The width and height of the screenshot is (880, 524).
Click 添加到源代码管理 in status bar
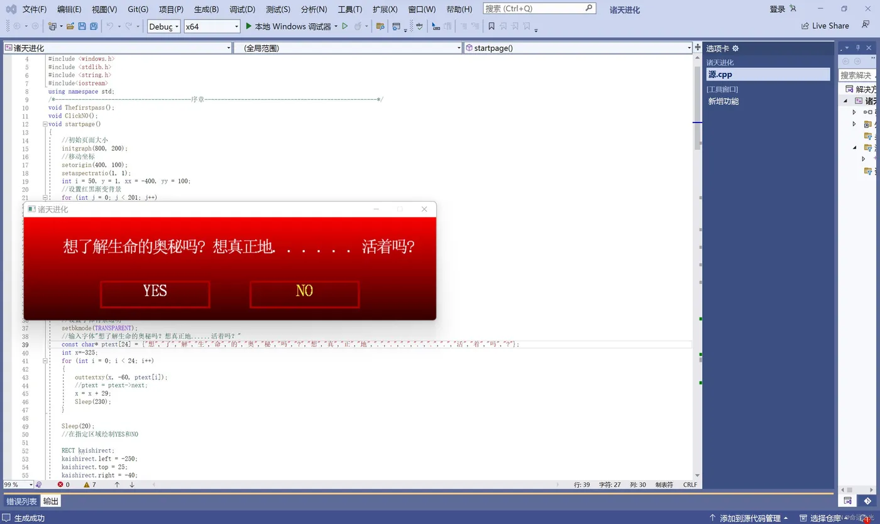[748, 518]
